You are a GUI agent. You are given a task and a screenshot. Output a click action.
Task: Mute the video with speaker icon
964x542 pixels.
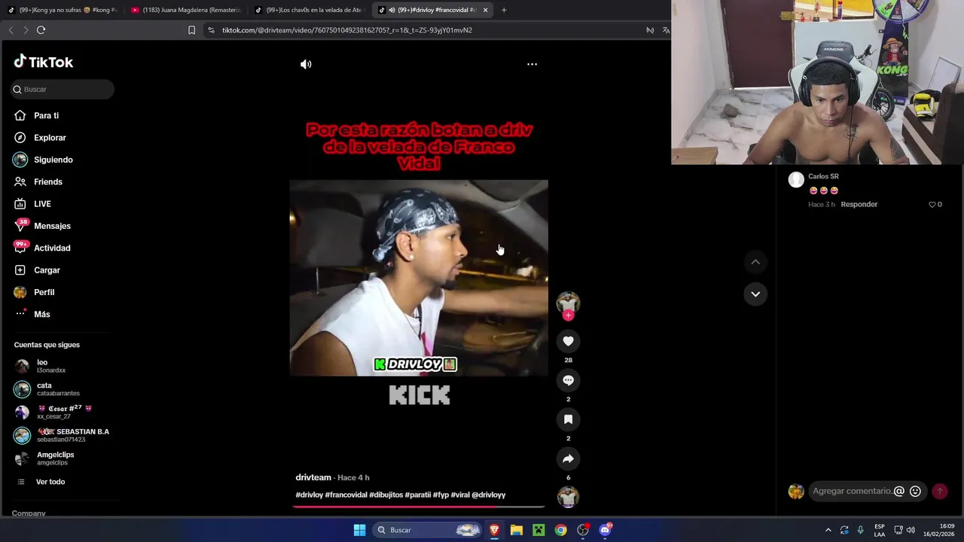point(306,64)
